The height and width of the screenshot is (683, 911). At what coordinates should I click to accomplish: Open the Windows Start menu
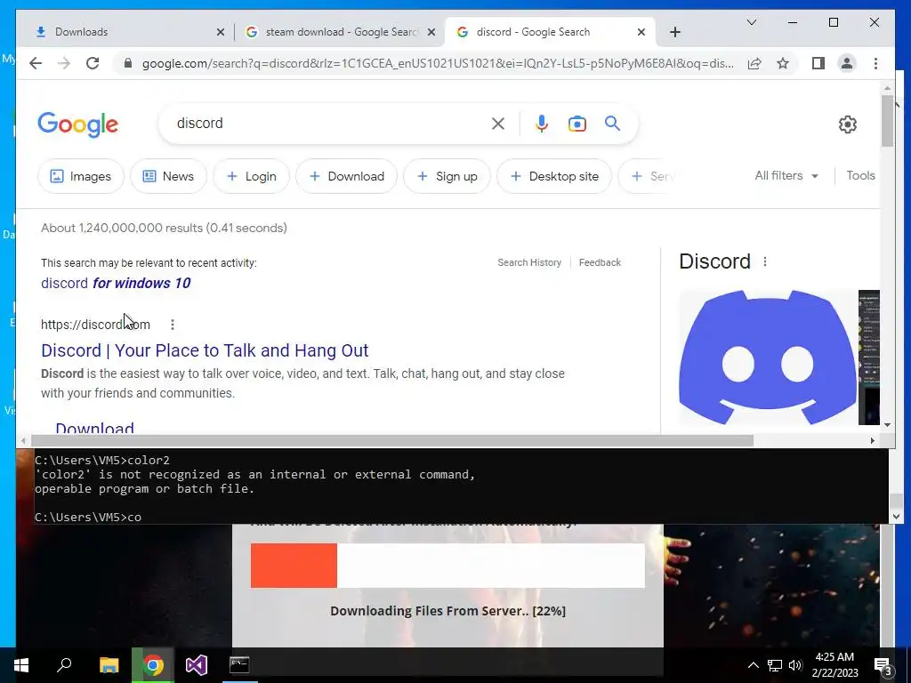pos(21,665)
